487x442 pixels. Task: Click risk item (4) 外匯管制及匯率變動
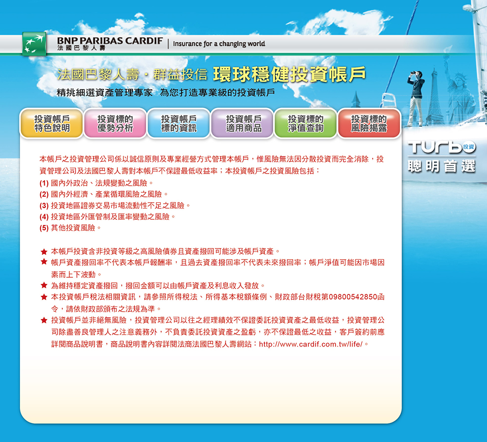point(108,217)
